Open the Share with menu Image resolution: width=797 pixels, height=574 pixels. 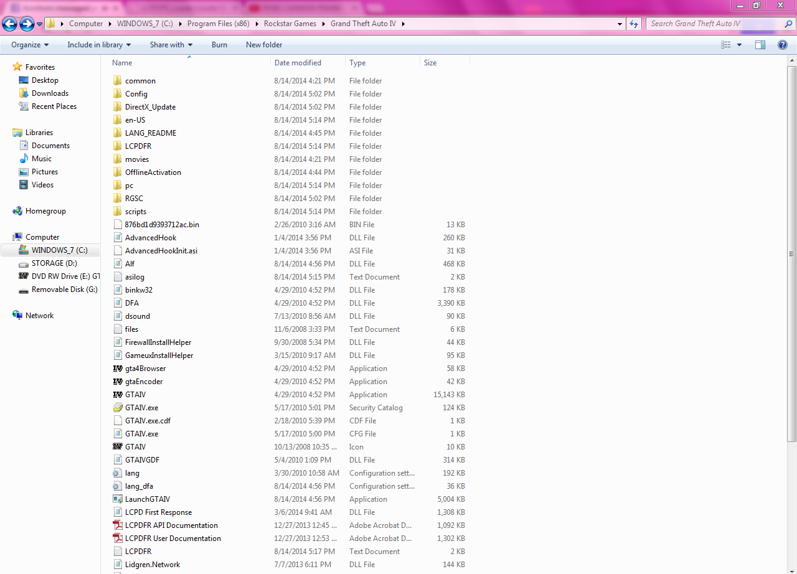click(171, 45)
